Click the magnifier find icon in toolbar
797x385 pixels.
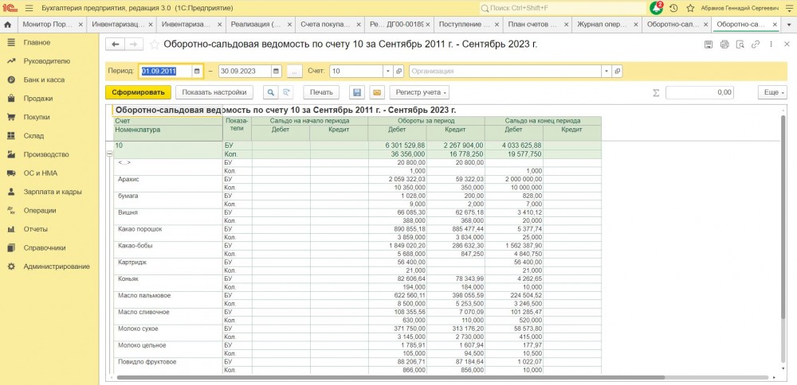tap(271, 92)
